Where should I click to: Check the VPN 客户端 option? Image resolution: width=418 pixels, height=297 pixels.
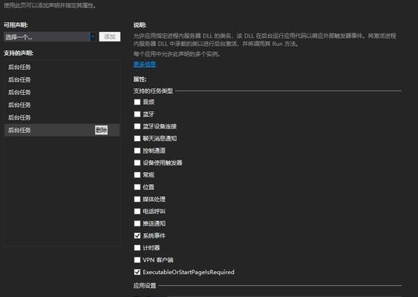(137, 260)
